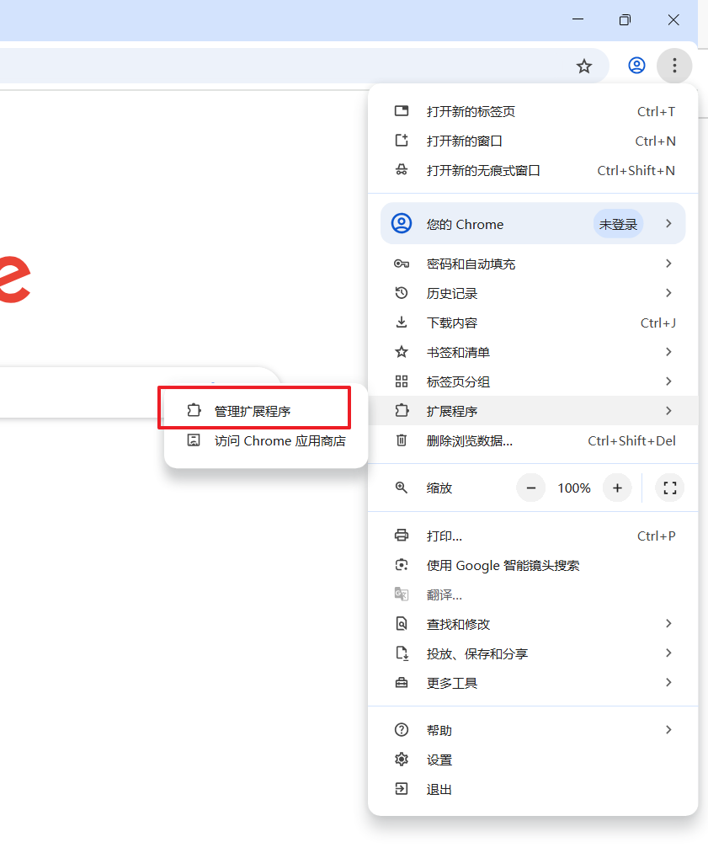This screenshot has height=853, width=708.
Task: Click the three-dot Chrome menu button
Action: click(x=674, y=66)
